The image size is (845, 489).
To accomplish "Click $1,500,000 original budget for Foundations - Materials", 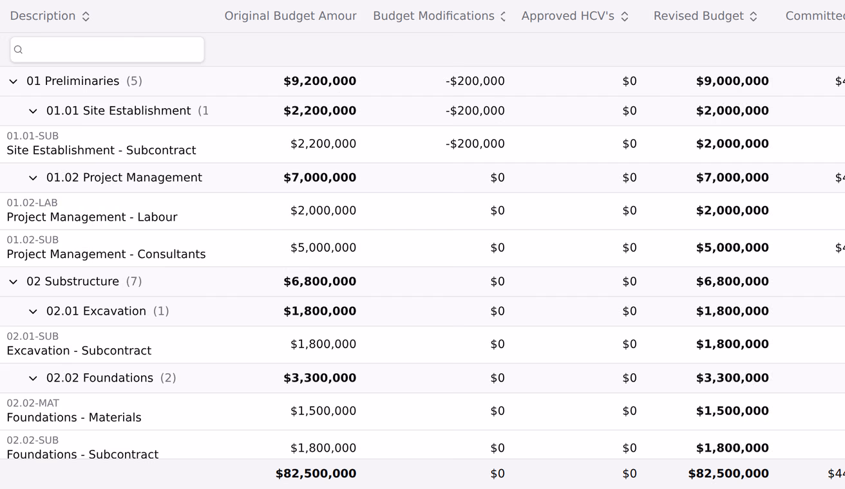I will tap(323, 412).
